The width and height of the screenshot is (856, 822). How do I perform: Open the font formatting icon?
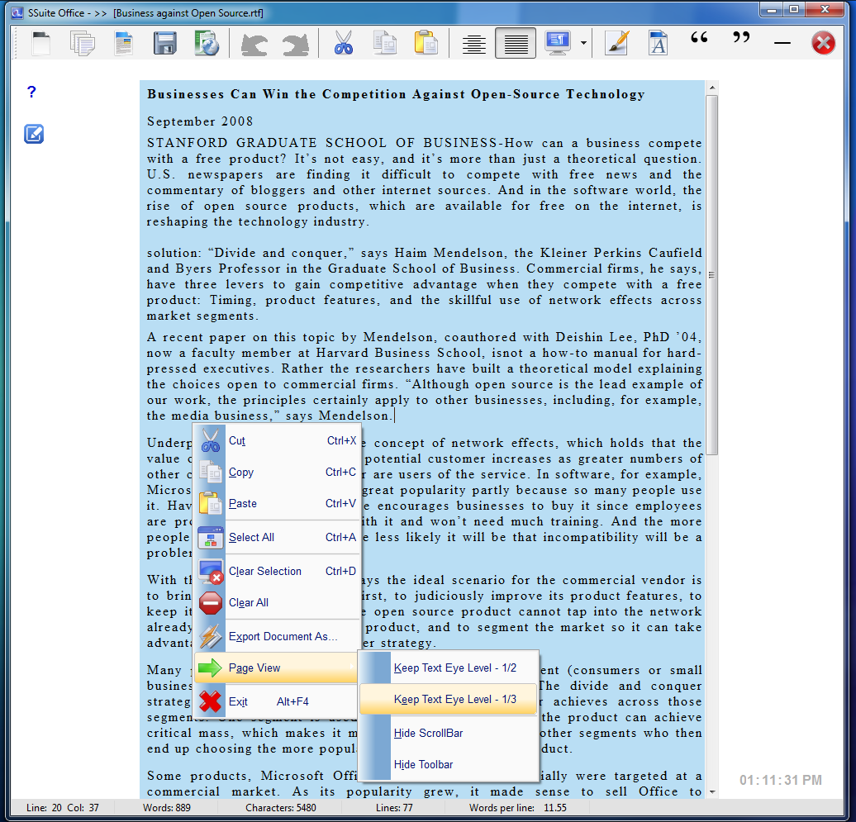click(x=658, y=43)
